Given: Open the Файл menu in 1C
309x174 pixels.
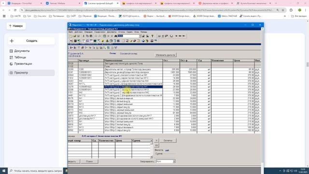Looking at the screenshot, I should point(70,32).
